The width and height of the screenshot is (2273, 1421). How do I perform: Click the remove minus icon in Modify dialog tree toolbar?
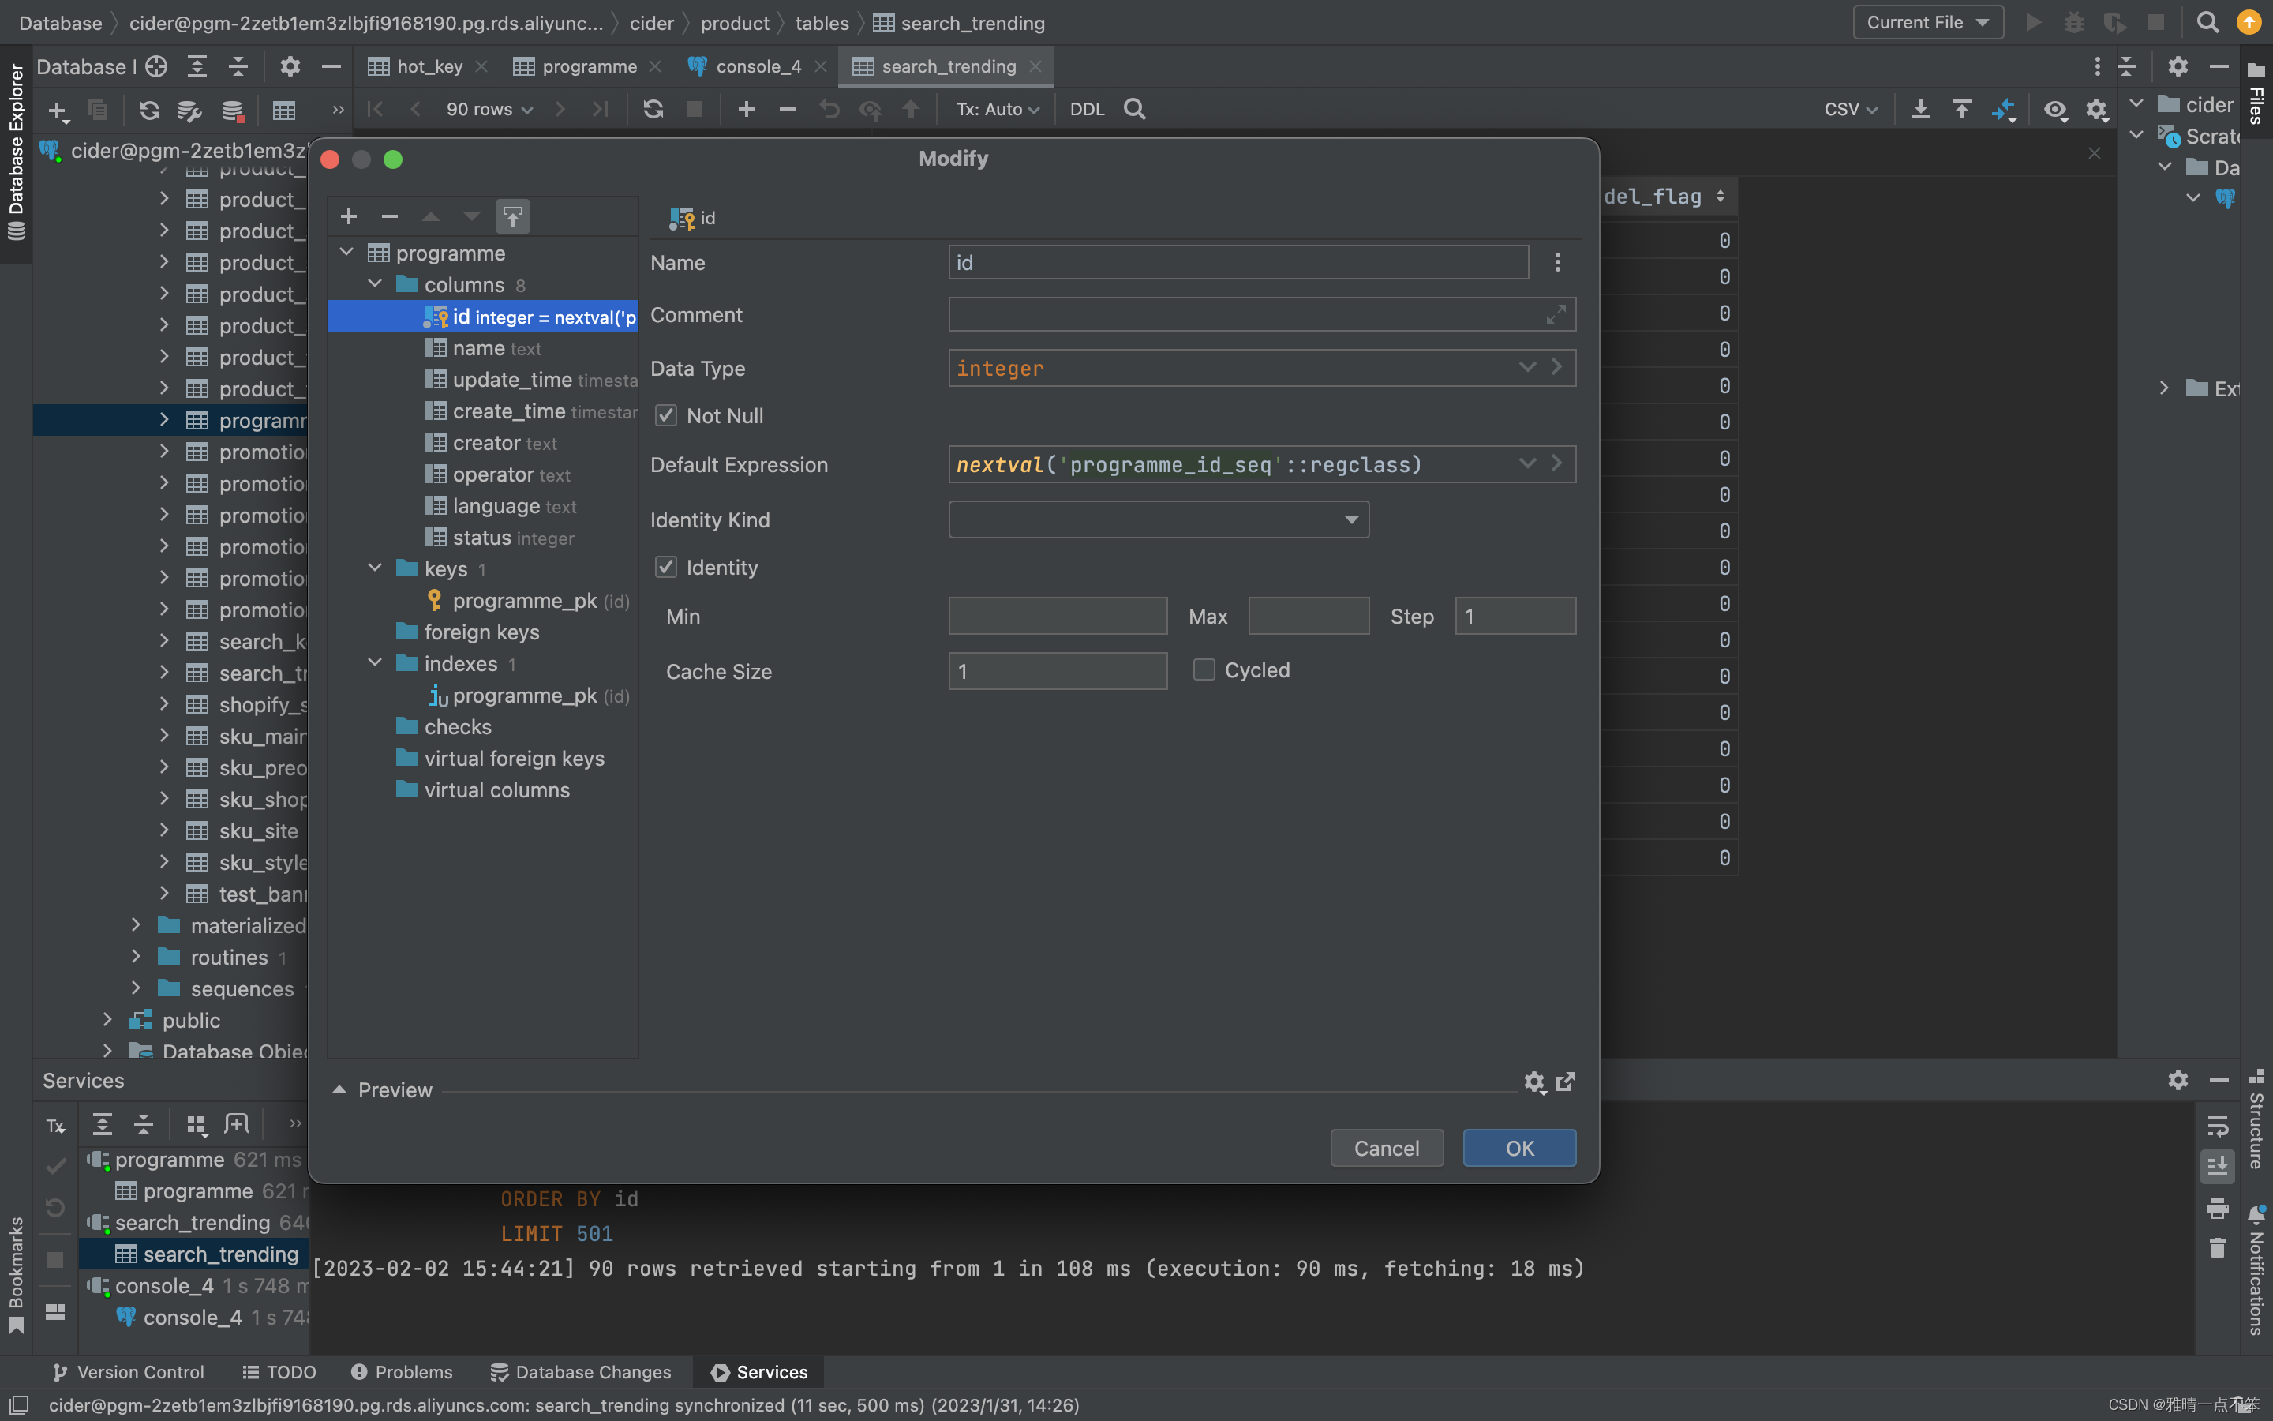[x=390, y=216]
